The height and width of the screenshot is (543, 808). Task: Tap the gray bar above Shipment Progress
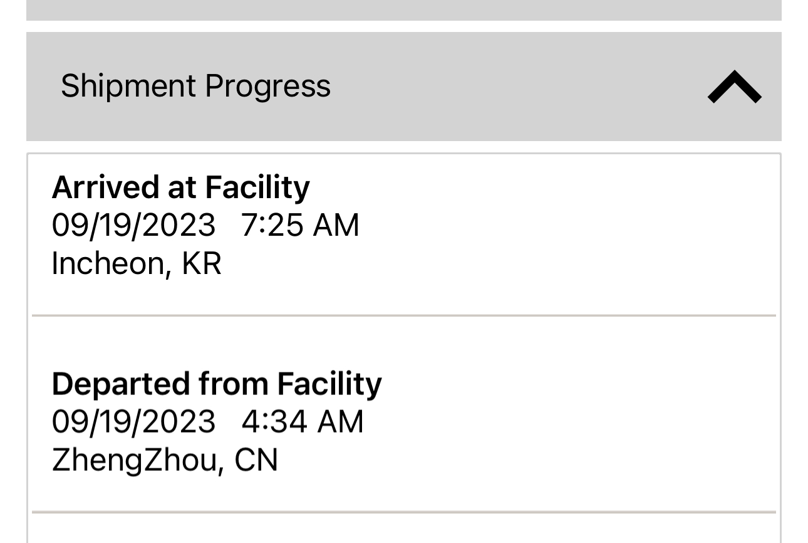[403, 9]
